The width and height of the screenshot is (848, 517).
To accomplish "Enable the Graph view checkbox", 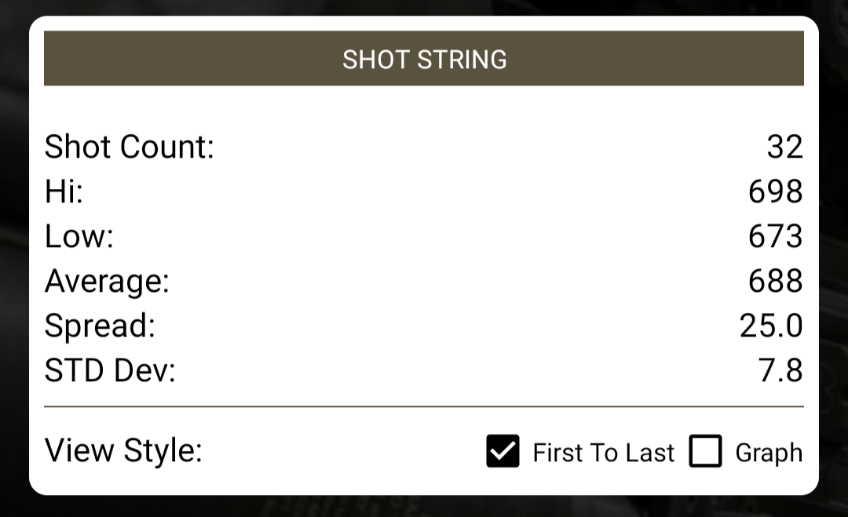I will pos(705,450).
